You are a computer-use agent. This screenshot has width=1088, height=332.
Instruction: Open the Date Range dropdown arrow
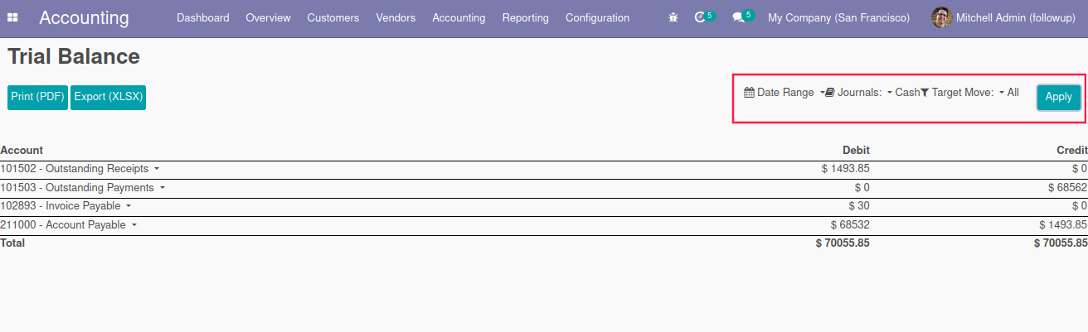[x=822, y=93]
